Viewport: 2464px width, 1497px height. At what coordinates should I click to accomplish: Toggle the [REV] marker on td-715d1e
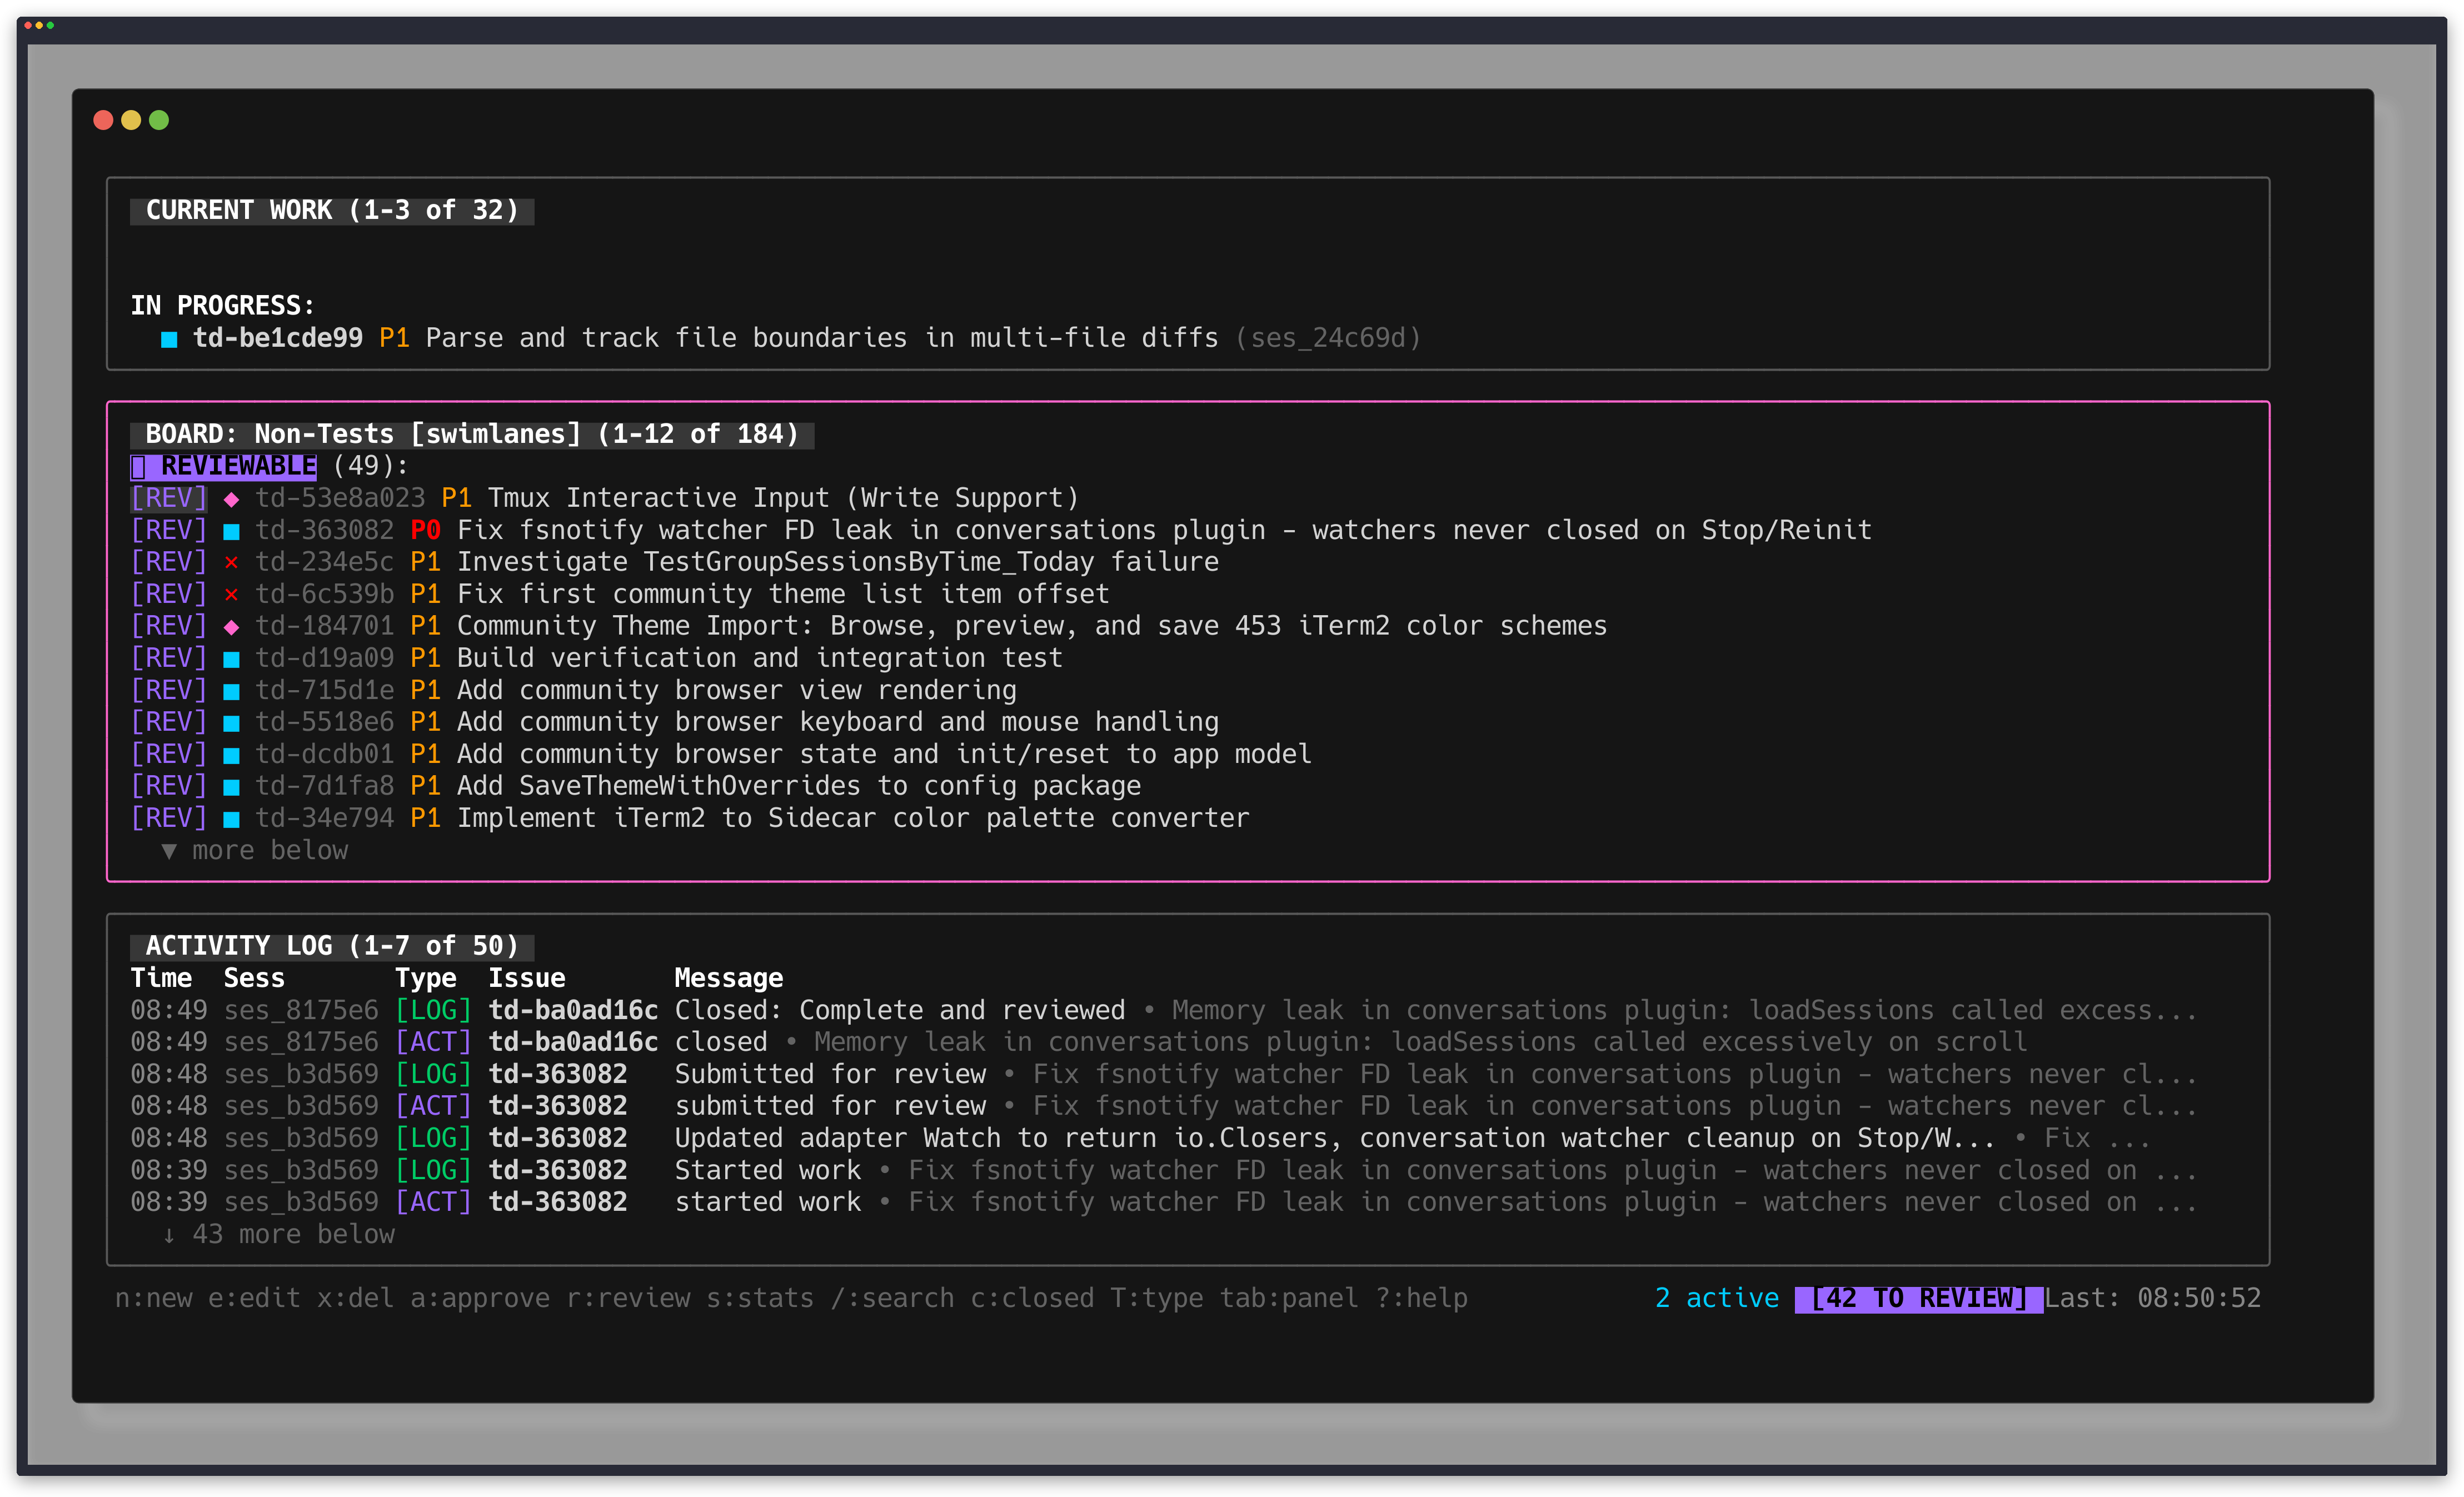[168, 689]
